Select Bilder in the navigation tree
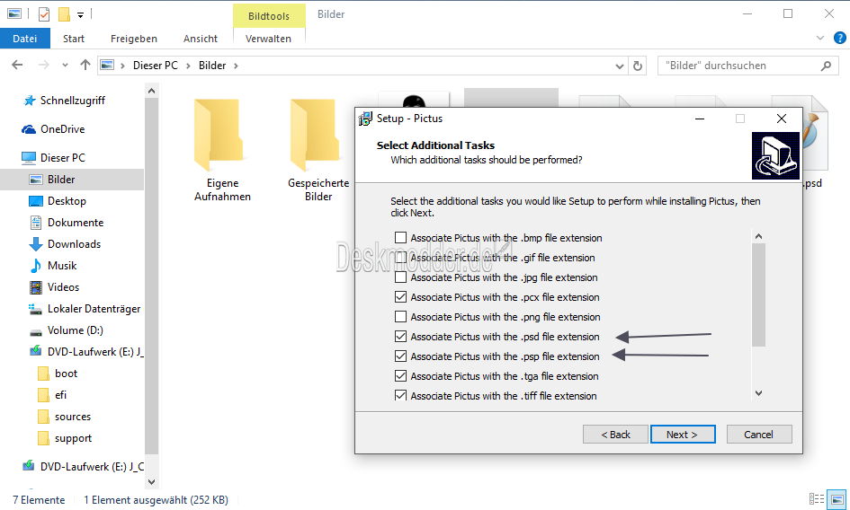This screenshot has height=510, width=850. pos(72,180)
